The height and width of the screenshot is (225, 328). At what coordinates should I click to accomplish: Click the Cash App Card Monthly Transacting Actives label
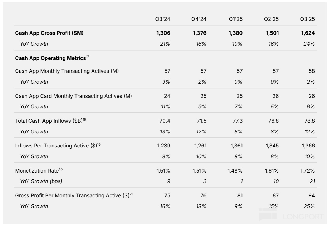coord(73,96)
